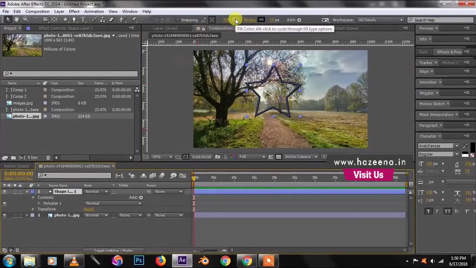
Task: Open the All Panels workspace dropdown
Action: pyautogui.click(x=380, y=20)
